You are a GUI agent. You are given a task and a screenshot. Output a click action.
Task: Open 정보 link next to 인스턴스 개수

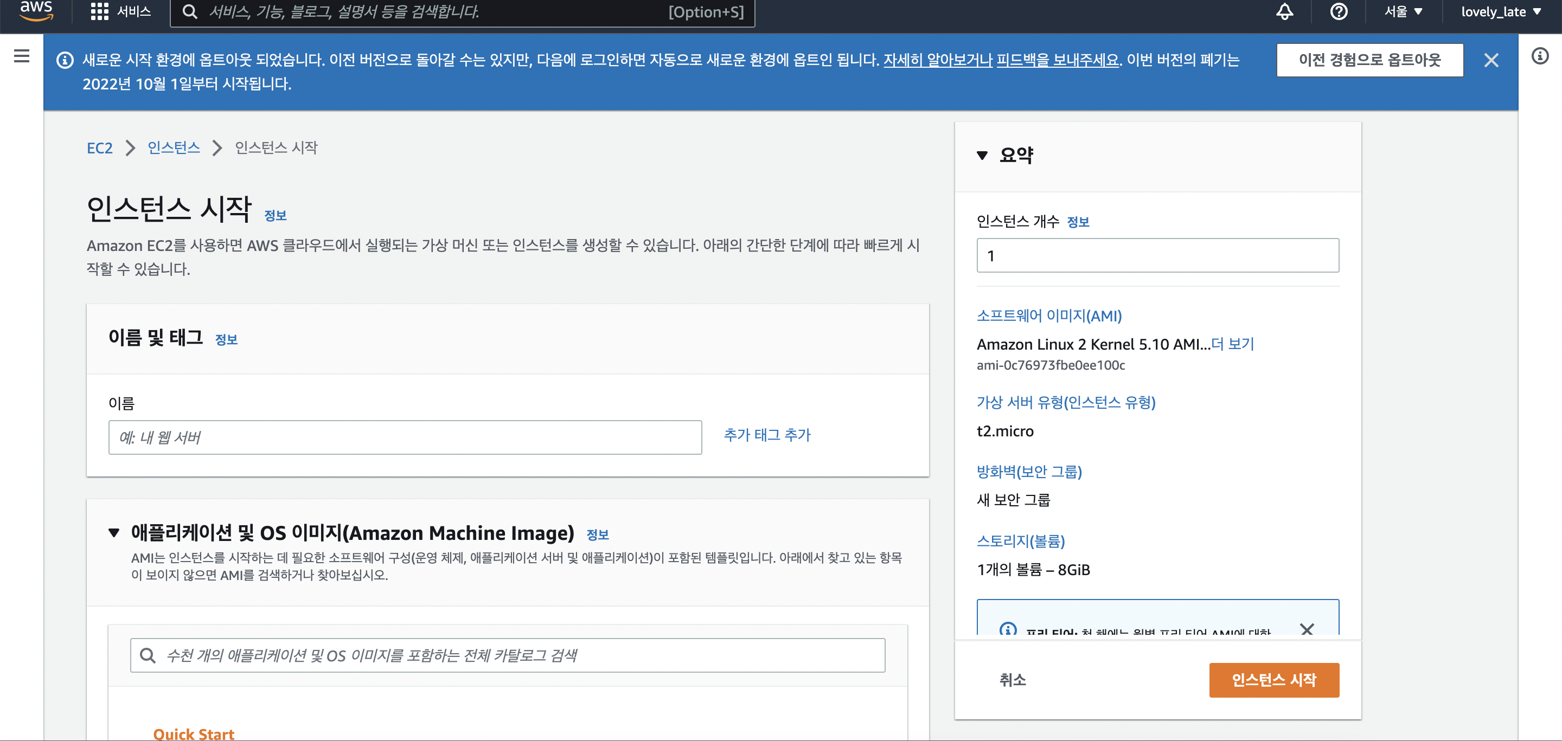click(x=1078, y=222)
